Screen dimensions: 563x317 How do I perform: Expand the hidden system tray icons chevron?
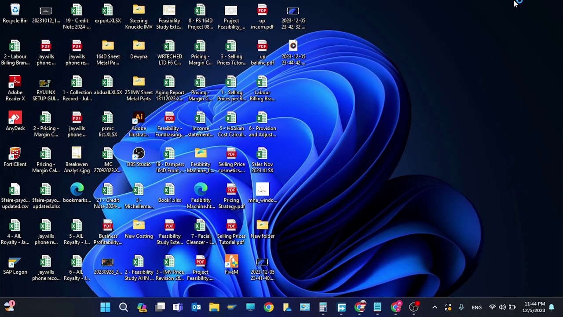[435, 307]
